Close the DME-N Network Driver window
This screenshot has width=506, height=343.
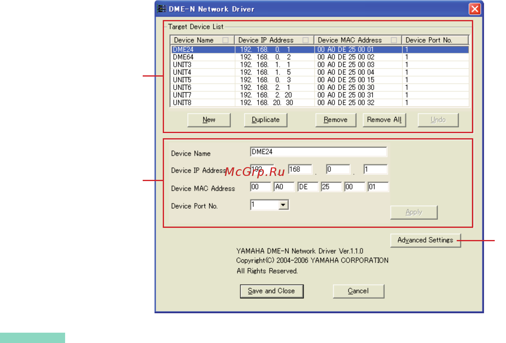point(475,9)
